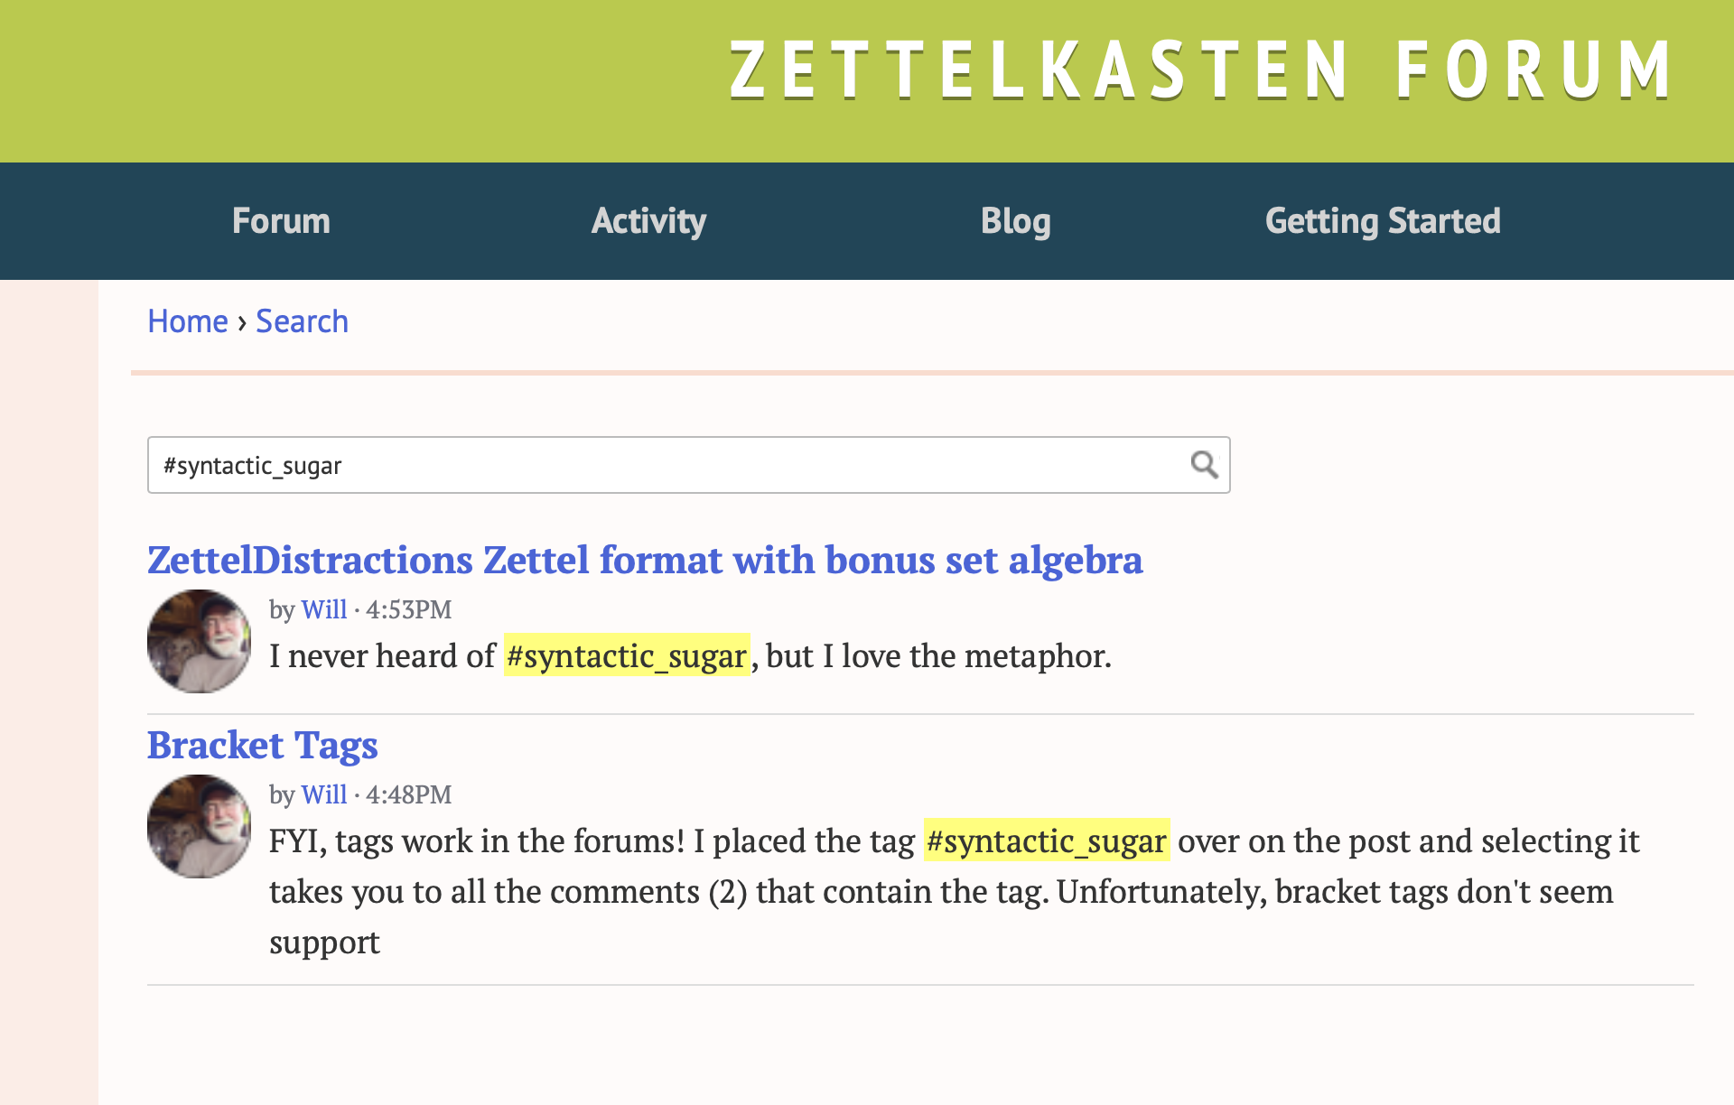Screen dimensions: 1734x1105
Task: Click author Will on the 4:48PM post
Action: point(324,794)
